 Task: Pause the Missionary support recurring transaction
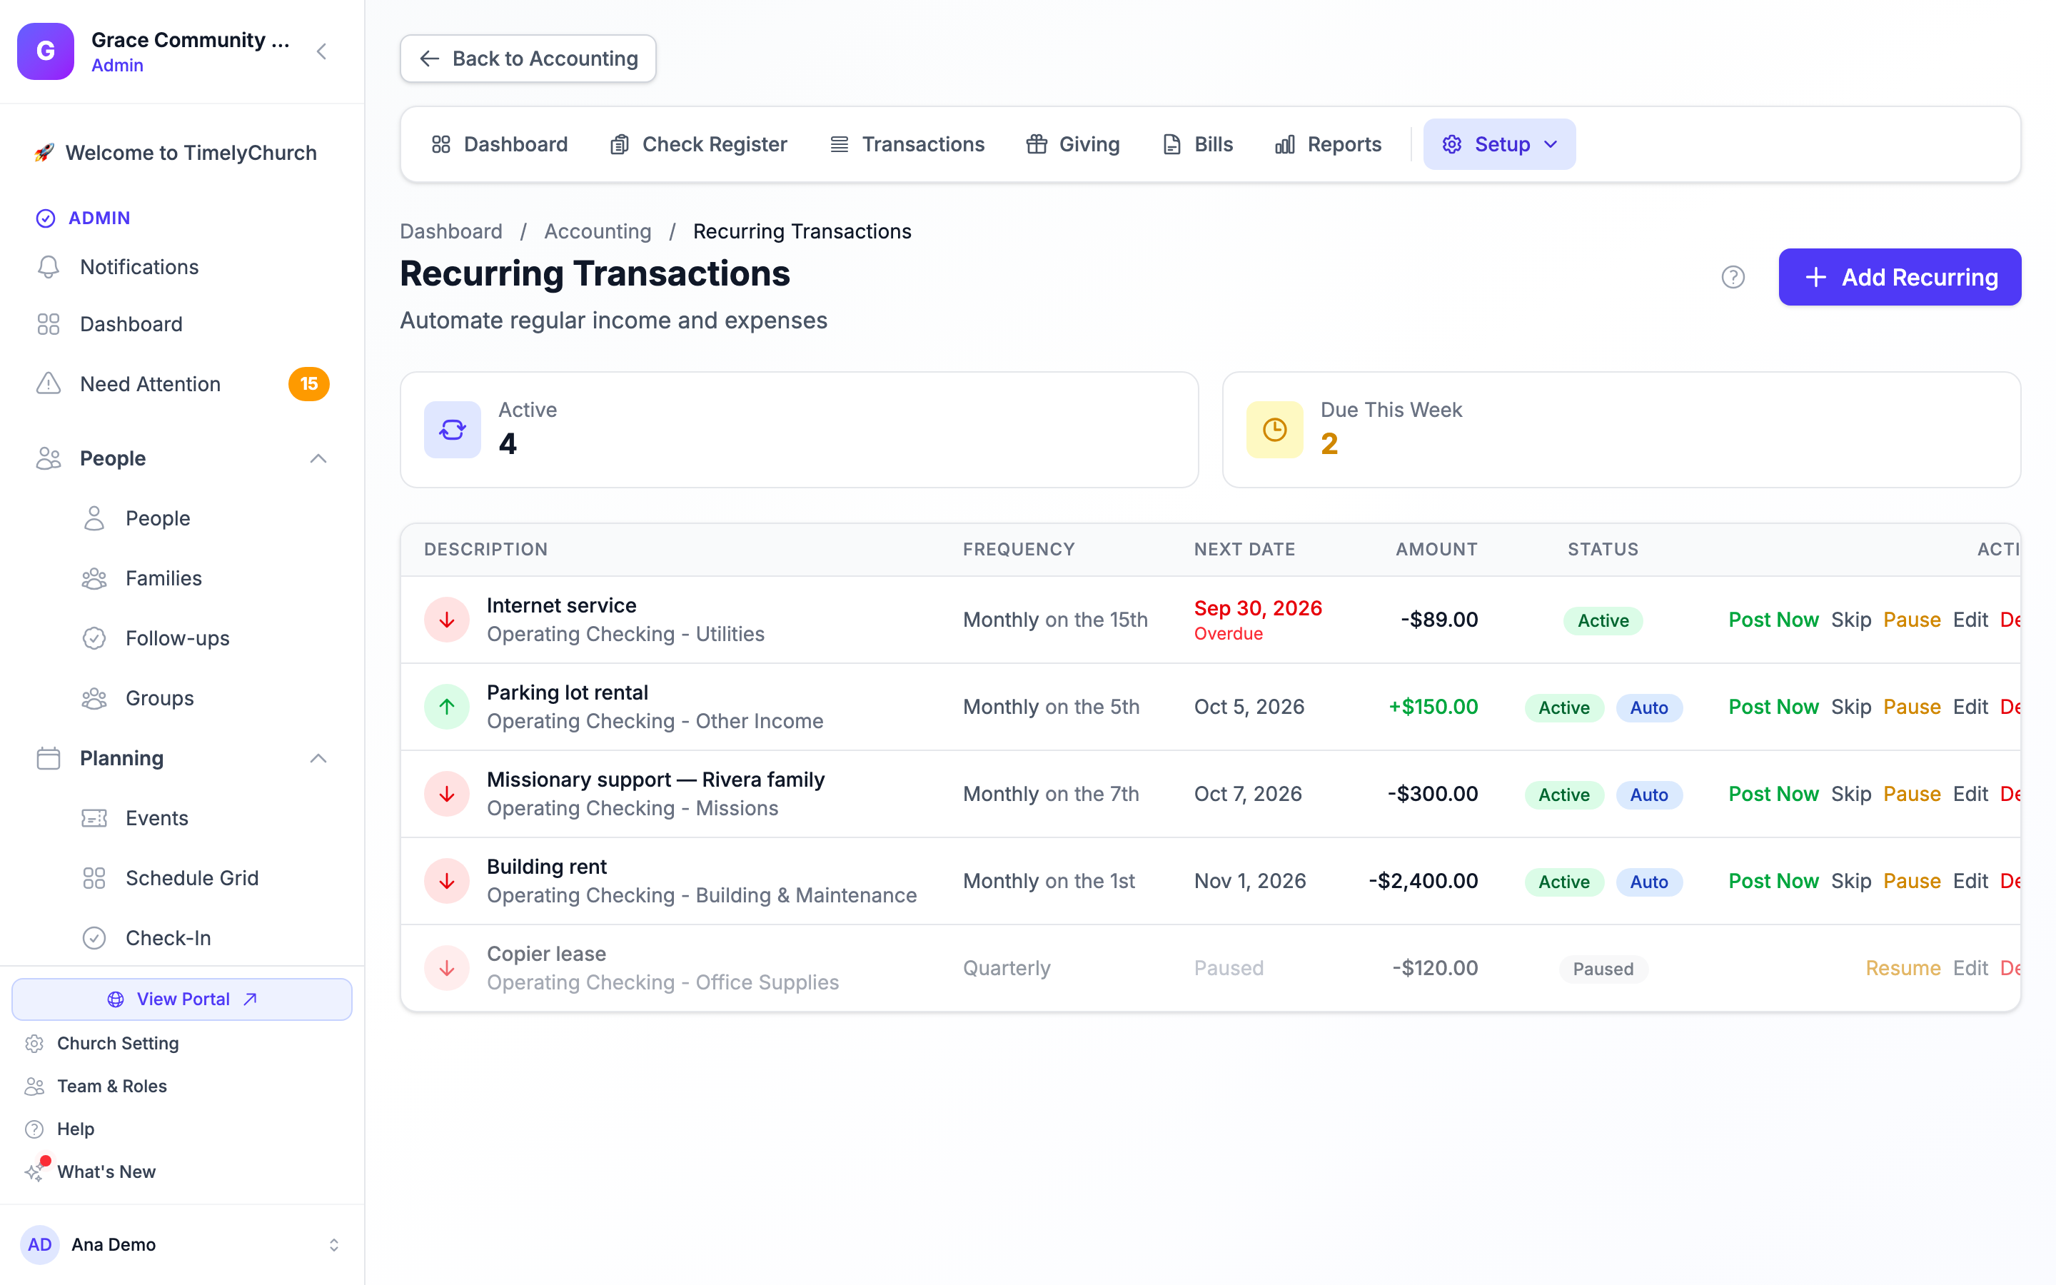[x=1912, y=794]
